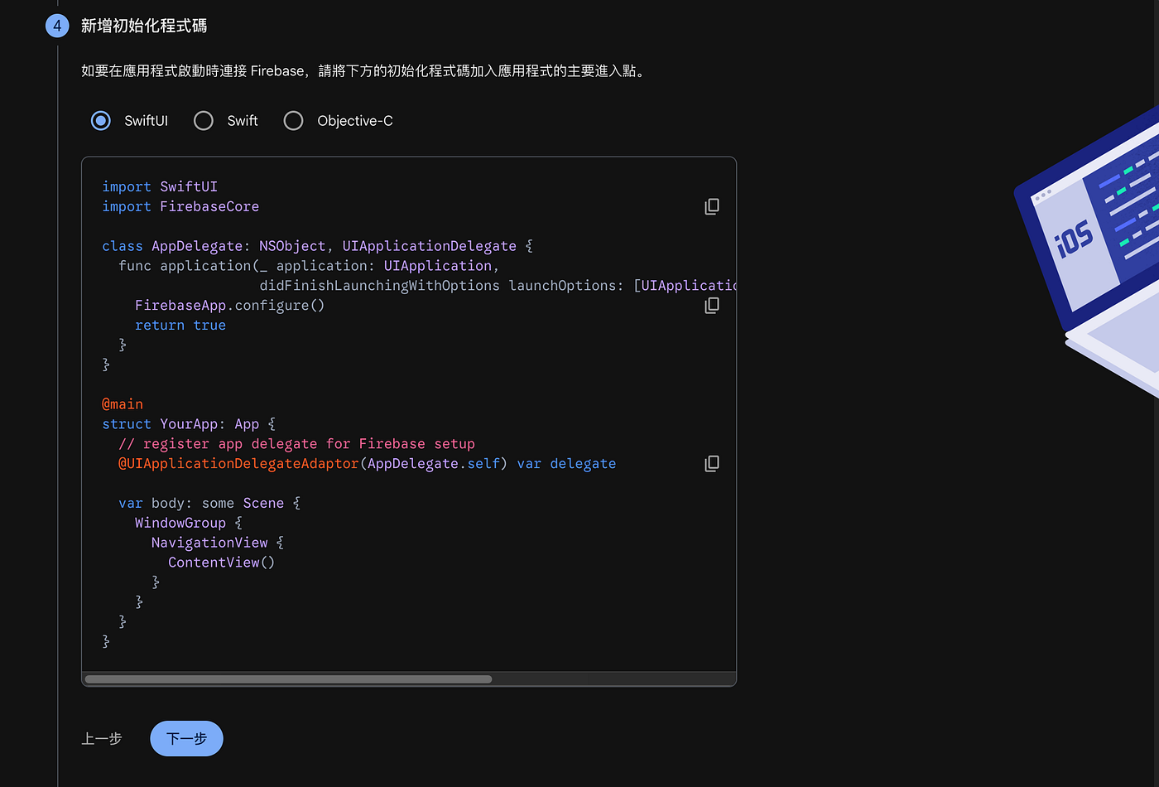Select the SwiftUI radio option

tap(101, 121)
